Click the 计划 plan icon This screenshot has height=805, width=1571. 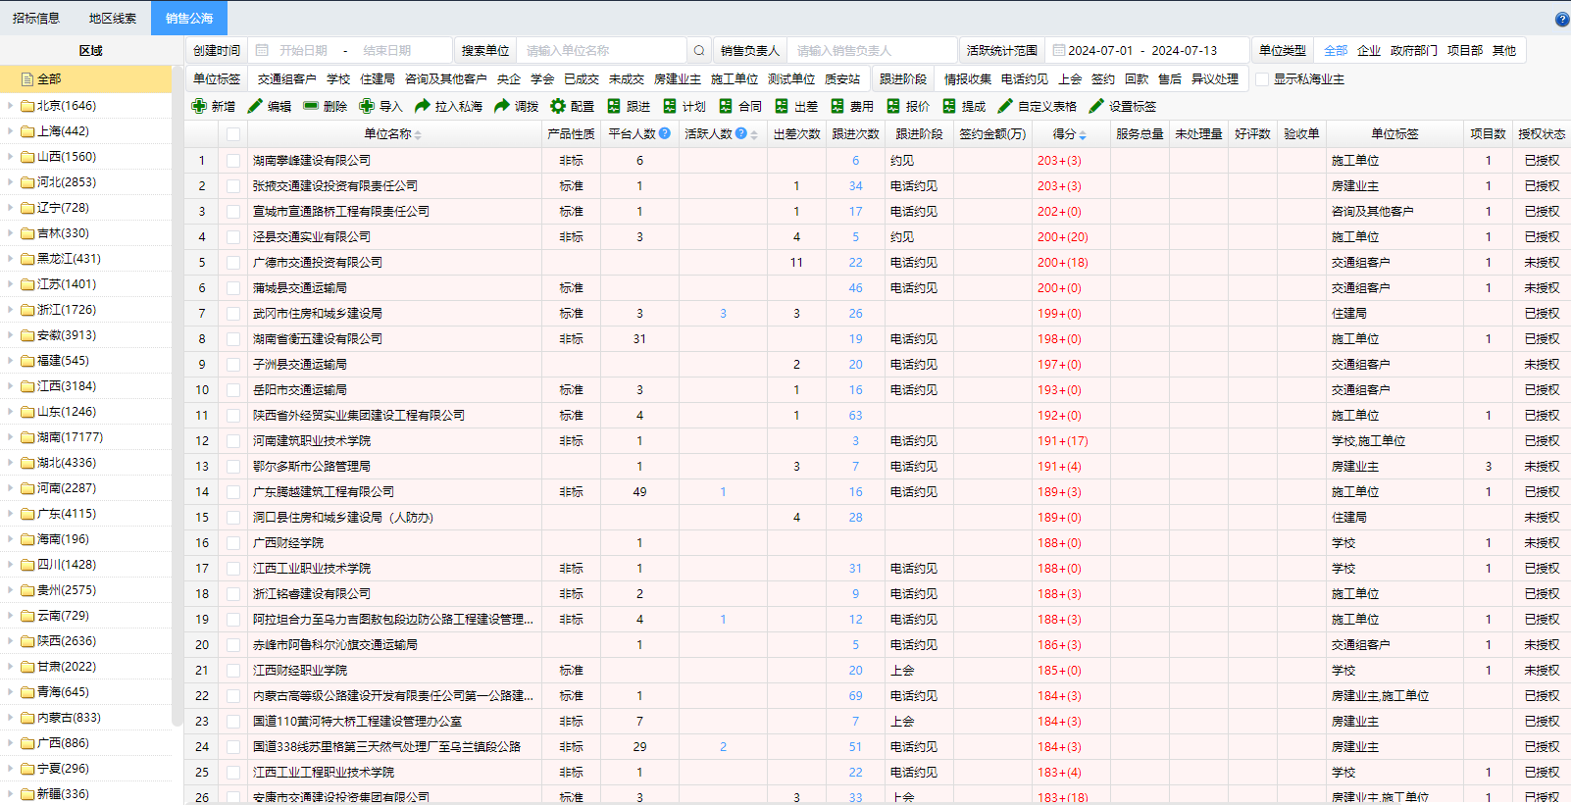tap(670, 106)
